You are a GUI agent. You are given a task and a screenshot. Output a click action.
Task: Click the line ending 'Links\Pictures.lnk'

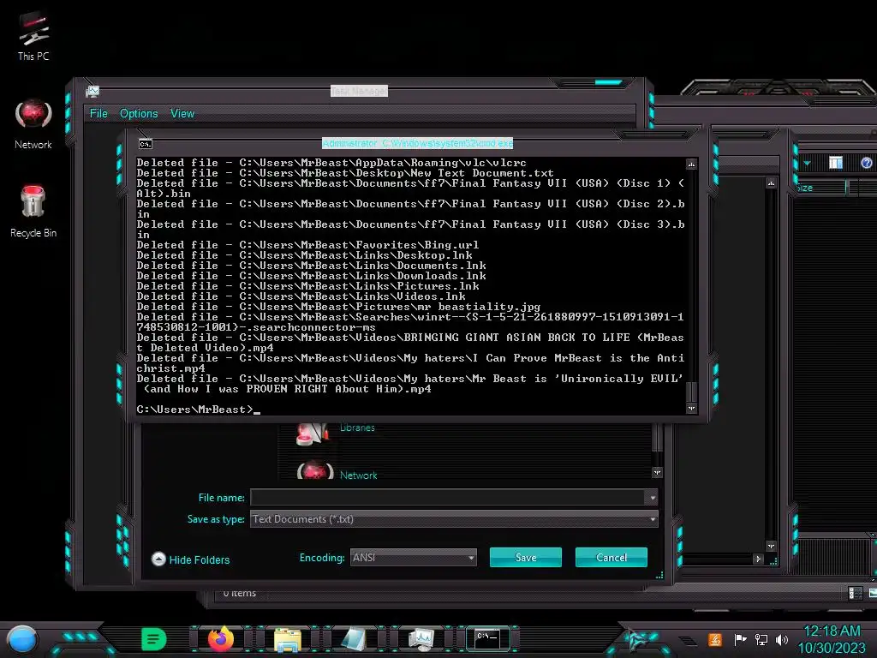pos(307,286)
